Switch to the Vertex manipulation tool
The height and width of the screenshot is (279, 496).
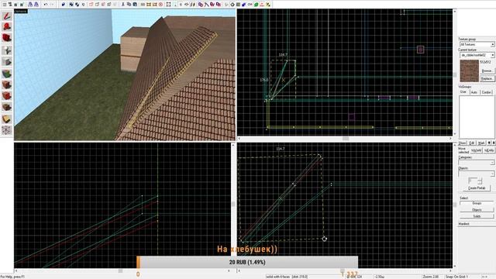tap(7, 130)
